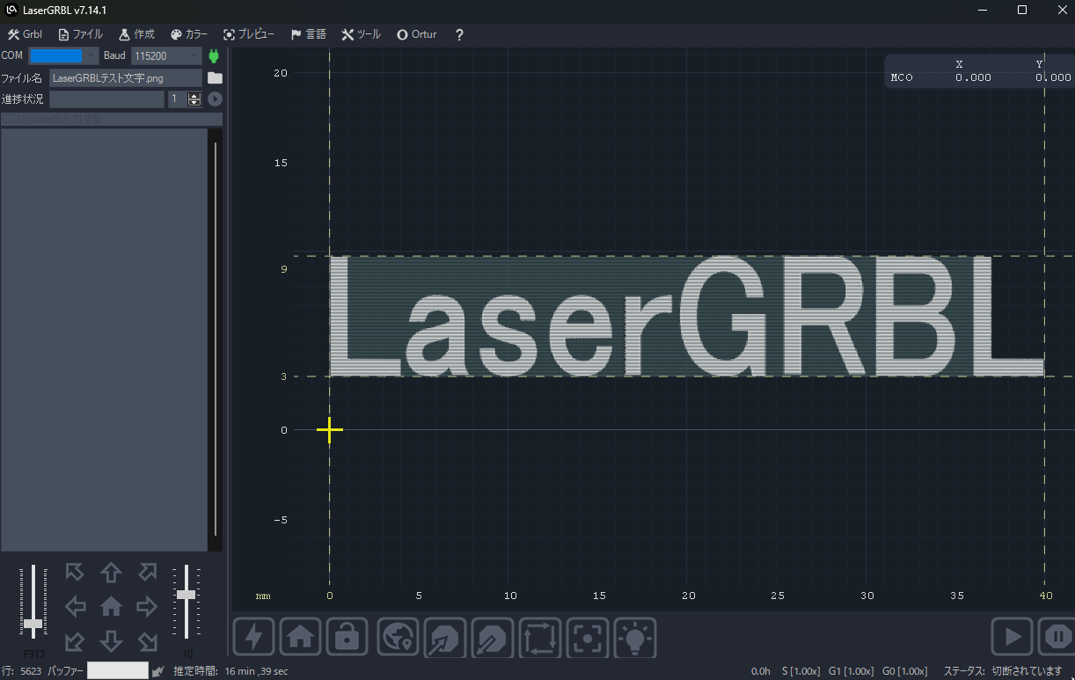Click the run play icon beside progress
This screenshot has height=680, width=1075.
click(215, 99)
